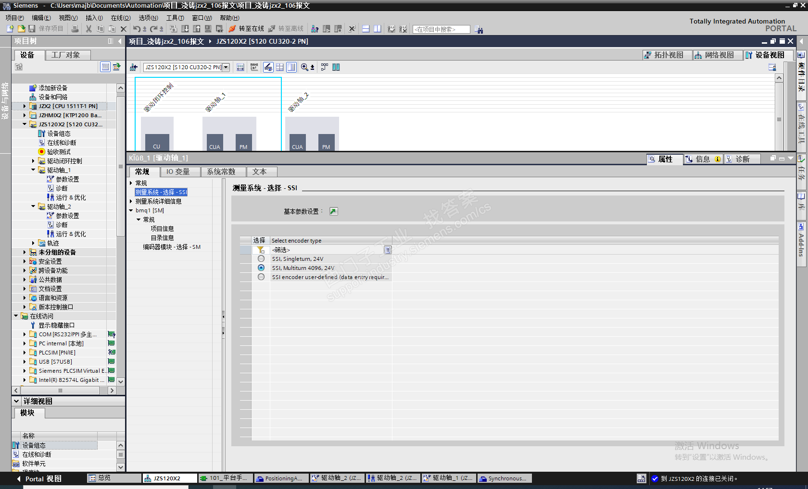Click the go to network view icon
The width and height of the screenshot is (808, 489).
(134, 67)
